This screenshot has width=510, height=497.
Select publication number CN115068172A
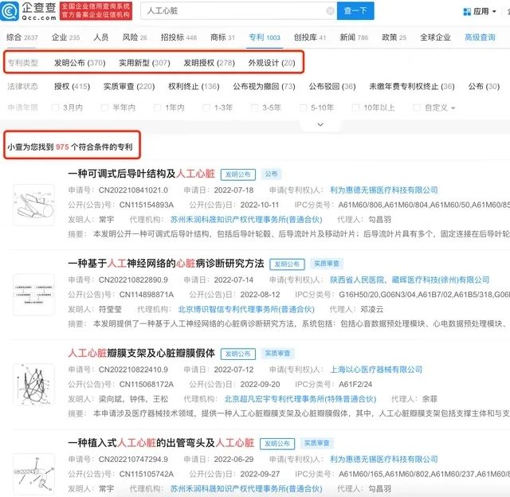[x=147, y=385]
